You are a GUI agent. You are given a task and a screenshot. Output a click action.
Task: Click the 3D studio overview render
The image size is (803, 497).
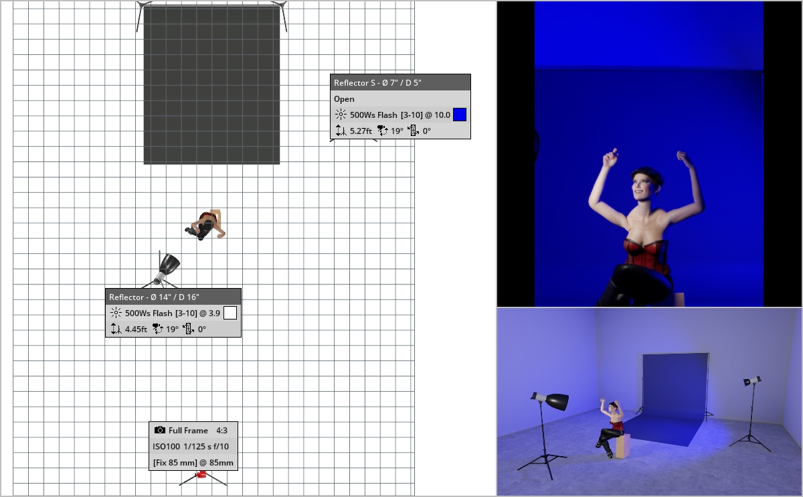[x=649, y=402]
